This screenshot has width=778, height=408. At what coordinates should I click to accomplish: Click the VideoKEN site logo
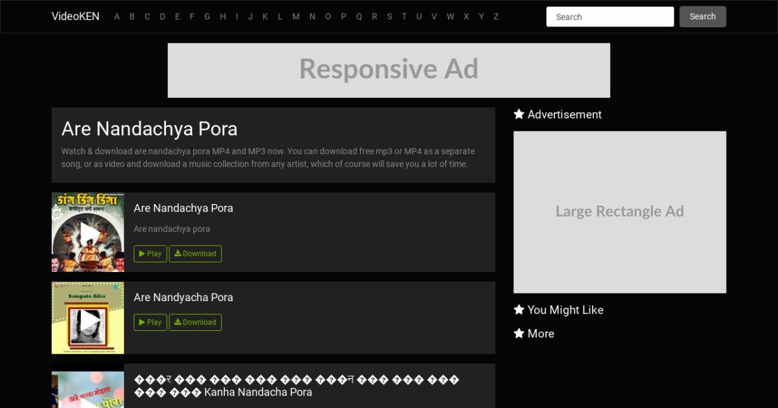coord(75,17)
